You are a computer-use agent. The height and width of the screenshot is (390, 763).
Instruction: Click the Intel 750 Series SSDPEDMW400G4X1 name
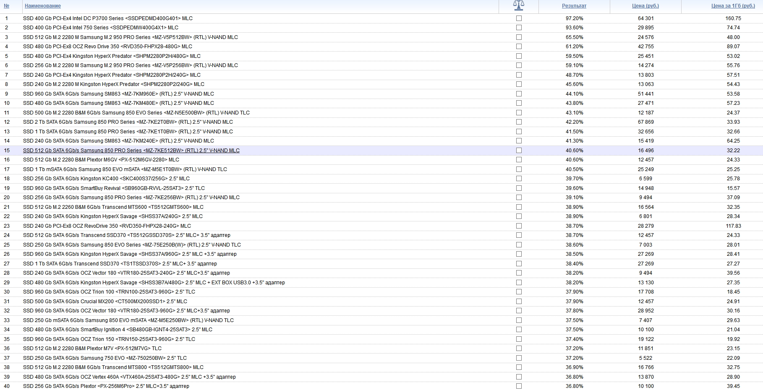101,28
